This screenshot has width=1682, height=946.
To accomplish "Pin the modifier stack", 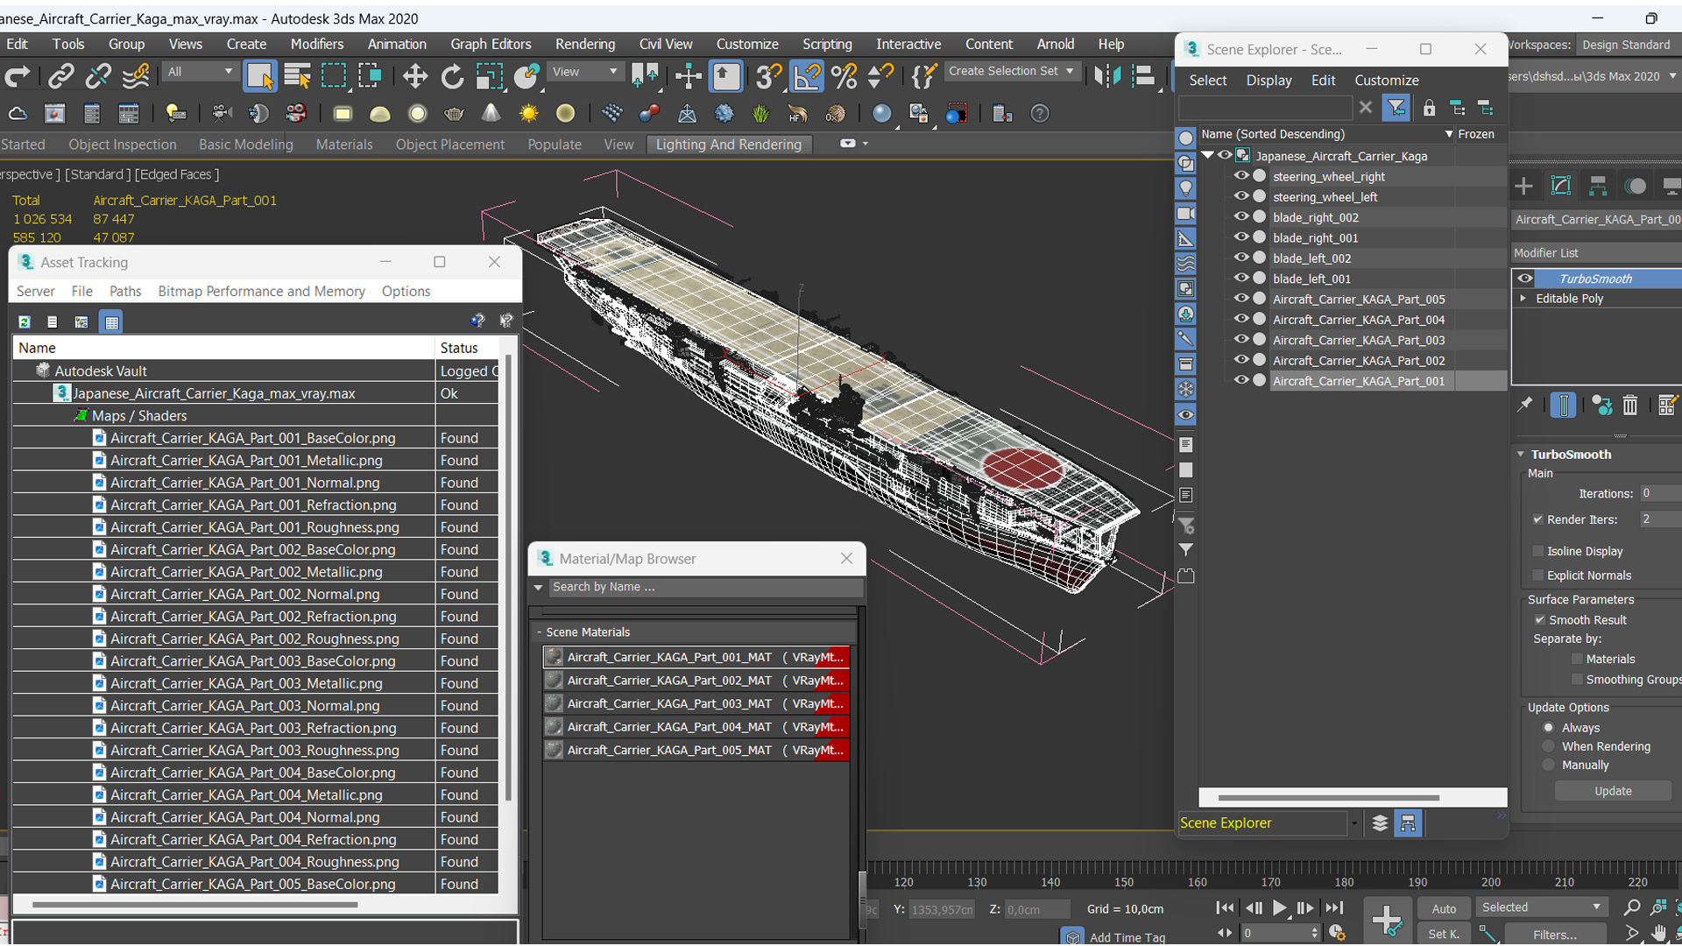I will (x=1525, y=405).
